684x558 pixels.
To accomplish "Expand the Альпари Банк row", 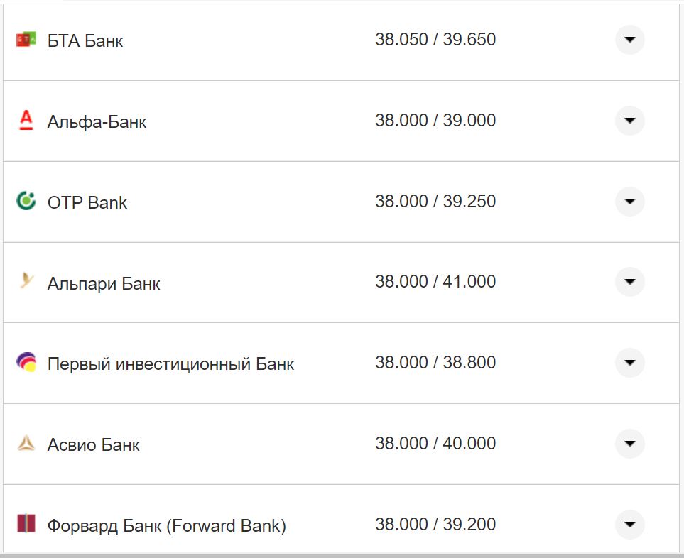I will point(629,282).
